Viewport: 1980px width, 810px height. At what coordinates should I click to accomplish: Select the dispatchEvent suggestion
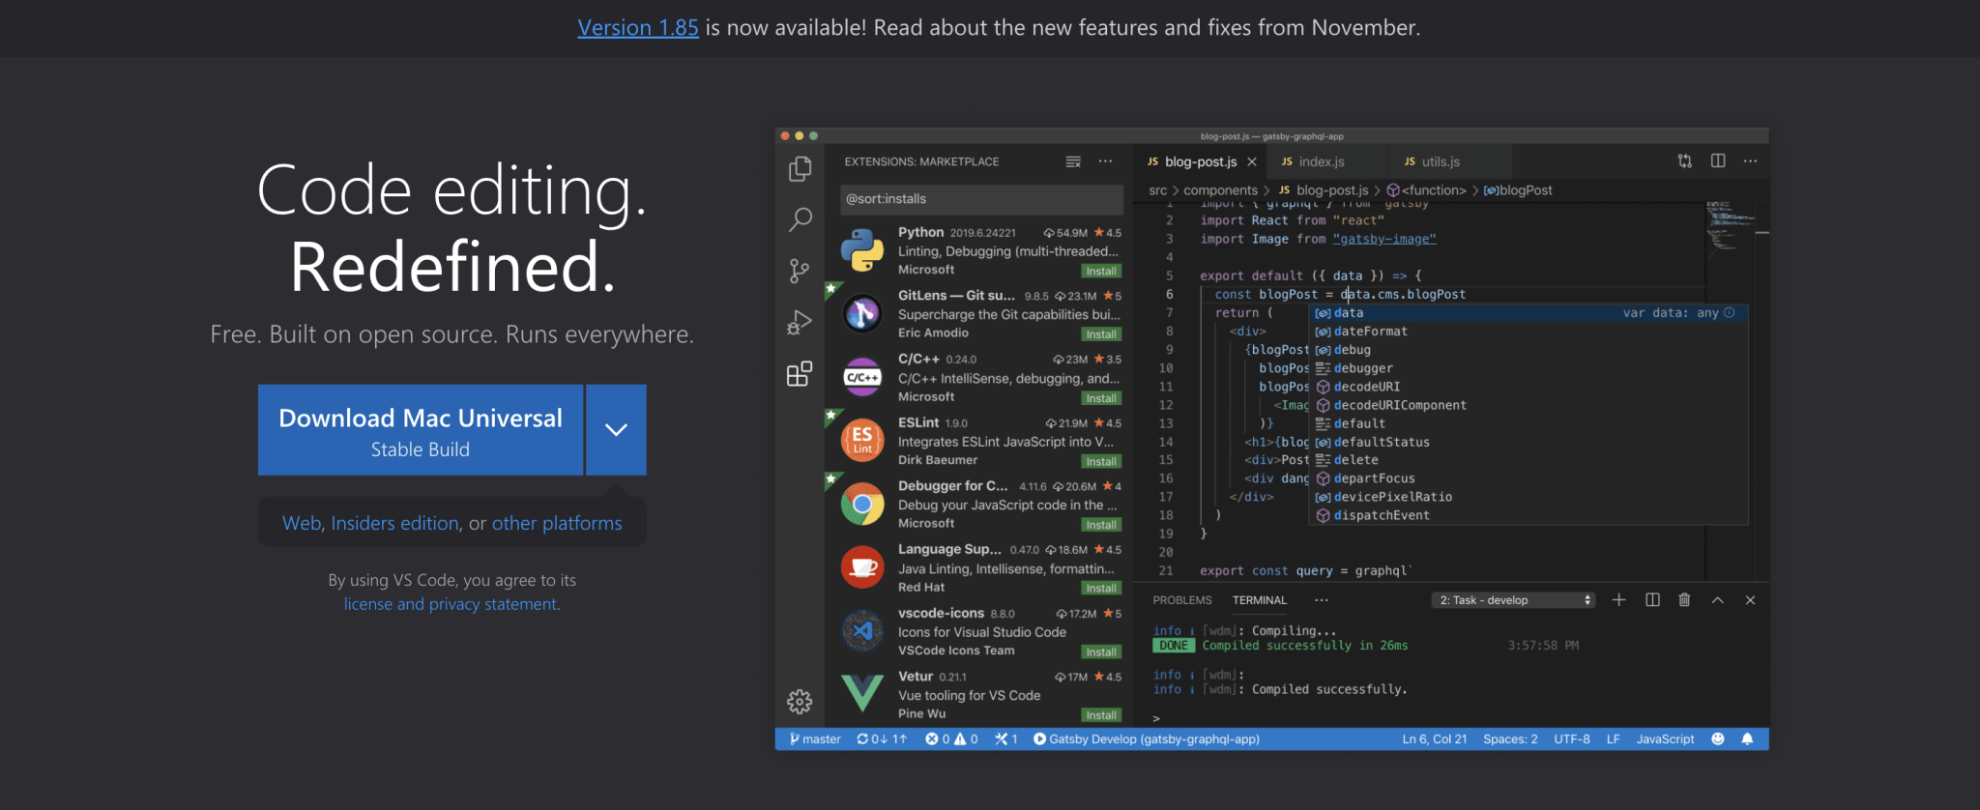(x=1529, y=515)
